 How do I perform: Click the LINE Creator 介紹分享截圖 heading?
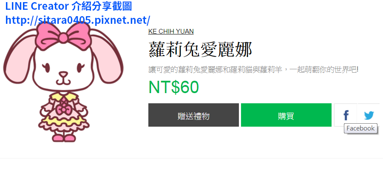pos(68,6)
